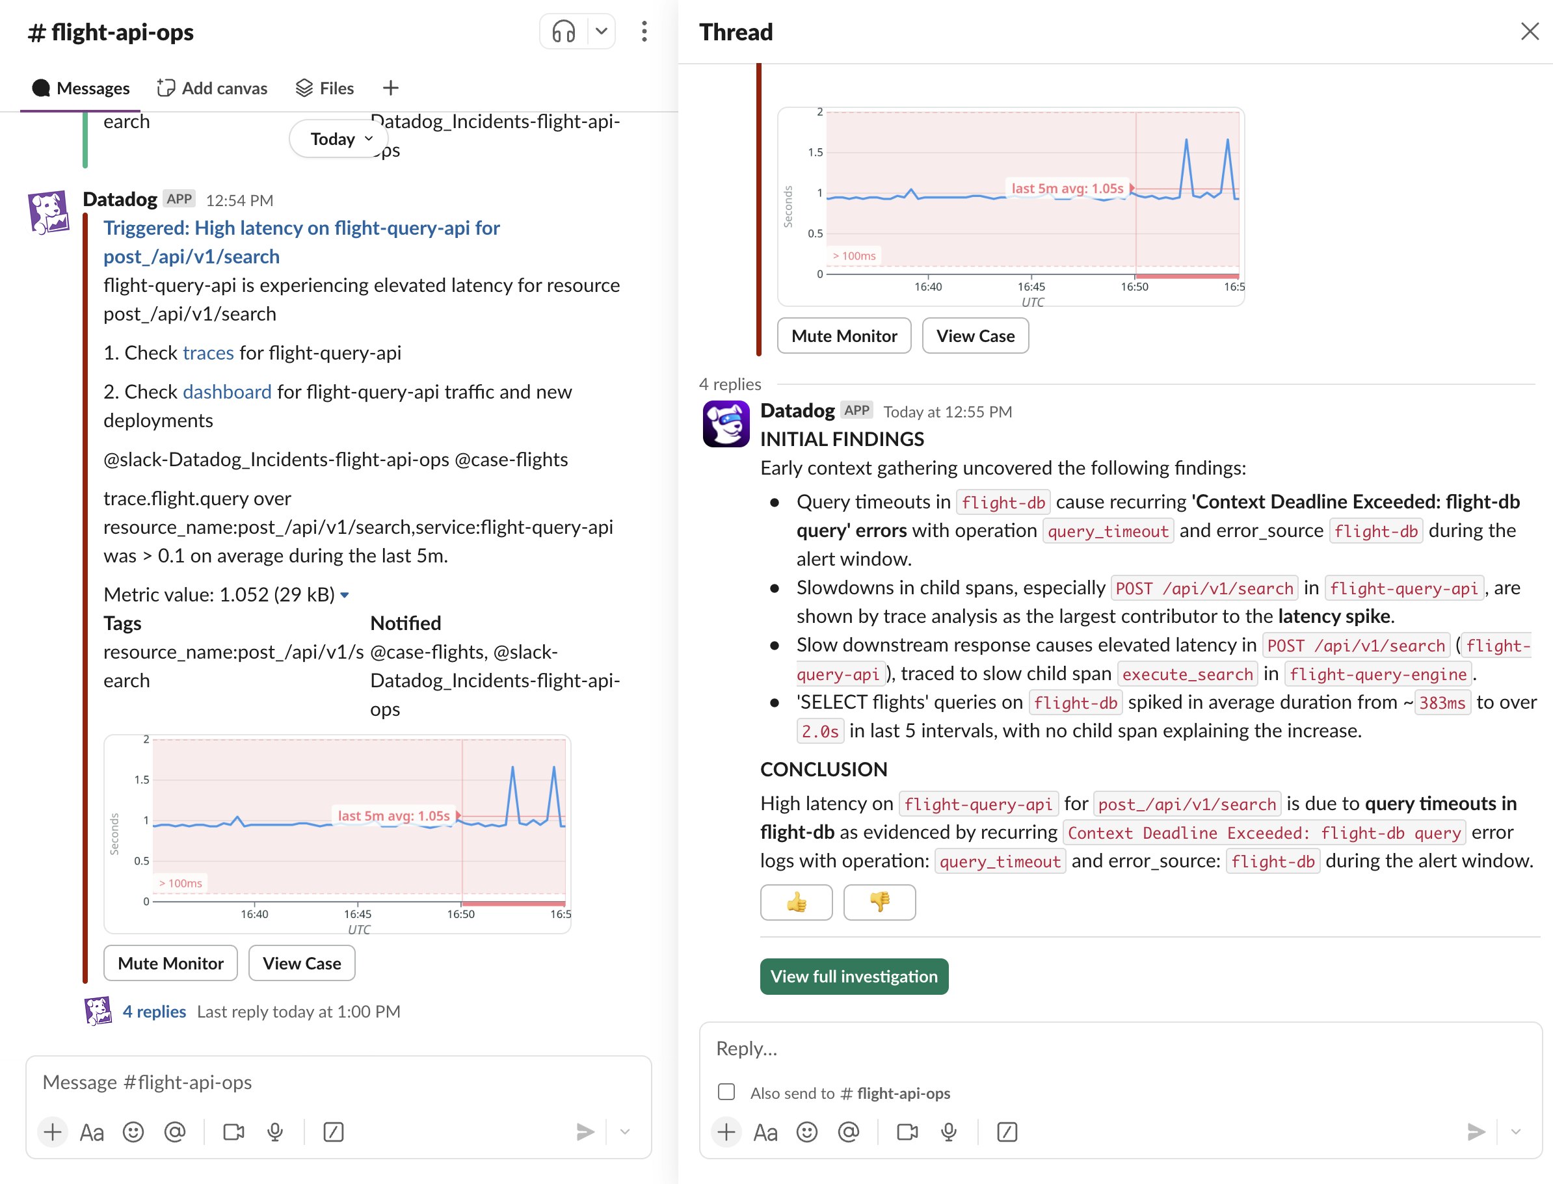Record video clip in channel composer

tap(233, 1132)
